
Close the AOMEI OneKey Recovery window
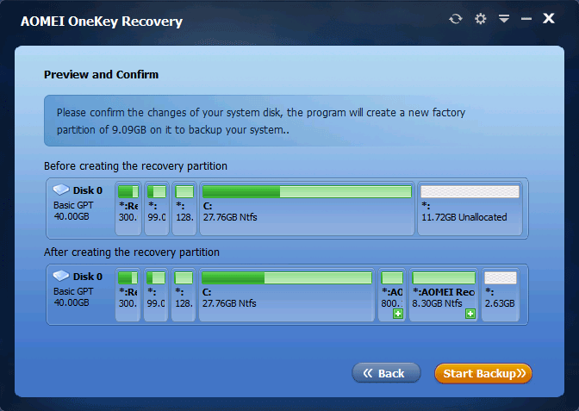point(548,18)
